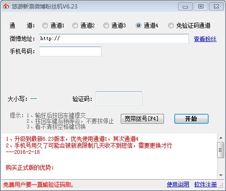Screen dimensions: 226x191
Task: Click the scrollbar down arrow in notice panel
Action: [x=221, y=175]
